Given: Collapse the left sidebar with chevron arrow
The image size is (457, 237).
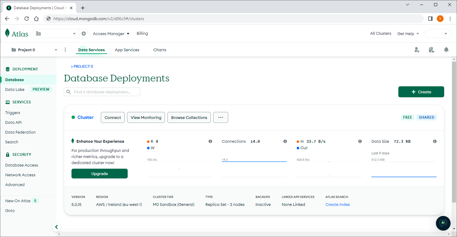Looking at the screenshot, I should pyautogui.click(x=57, y=227).
